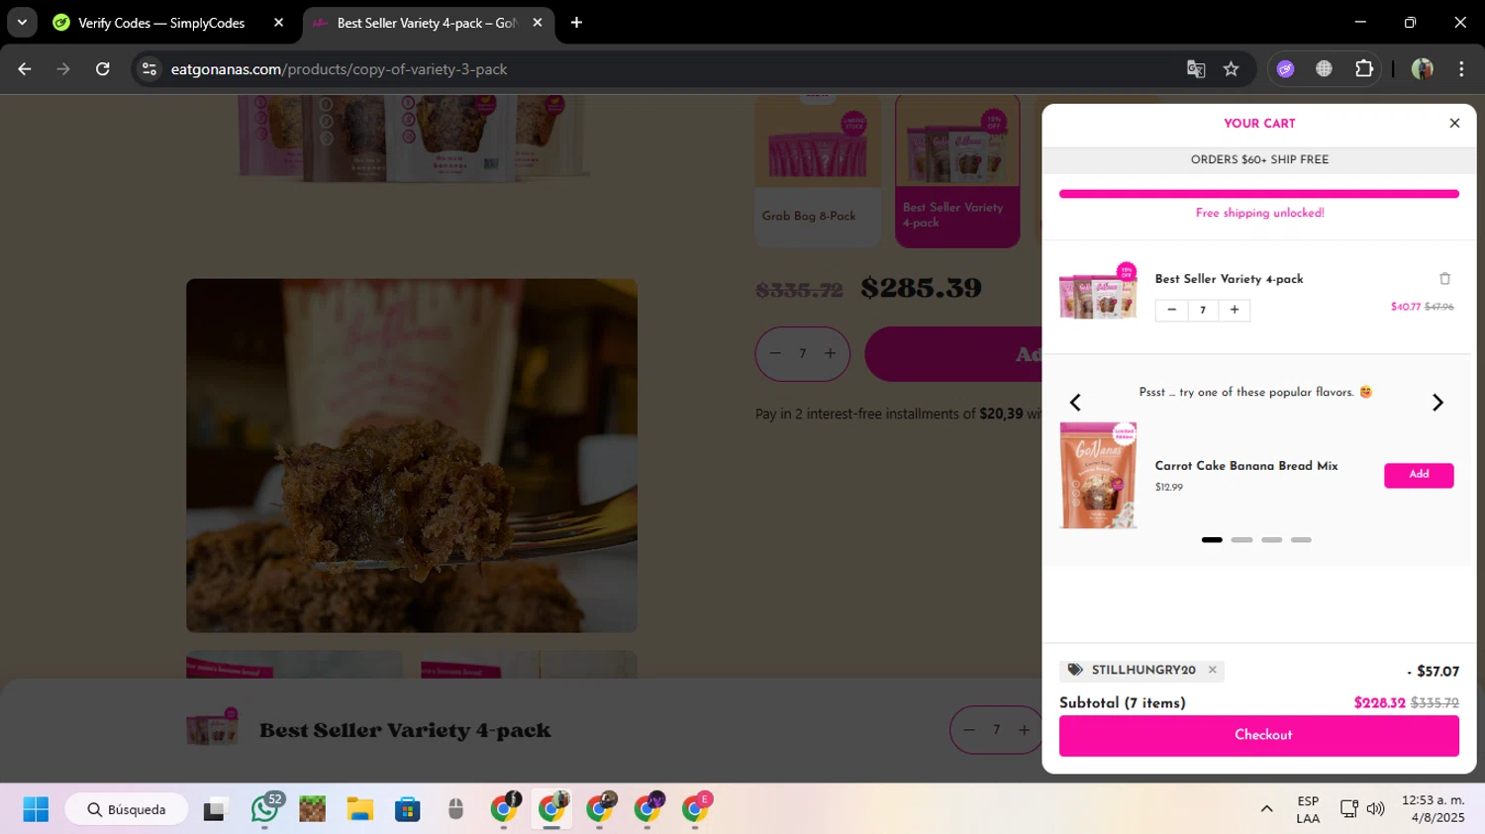Image resolution: width=1485 pixels, height=834 pixels.
Task: Open the Extensions puzzle menu
Action: coord(1364,69)
